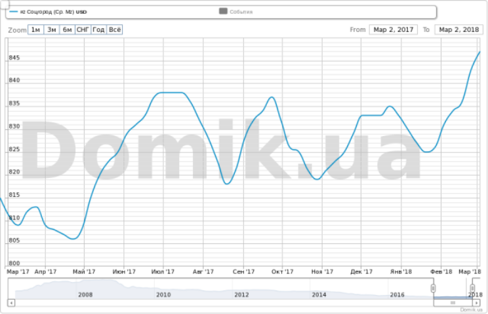Image resolution: width=488 pixels, height=314 pixels.
Task: Click the 2016 label in the navigator
Action: 397,294
